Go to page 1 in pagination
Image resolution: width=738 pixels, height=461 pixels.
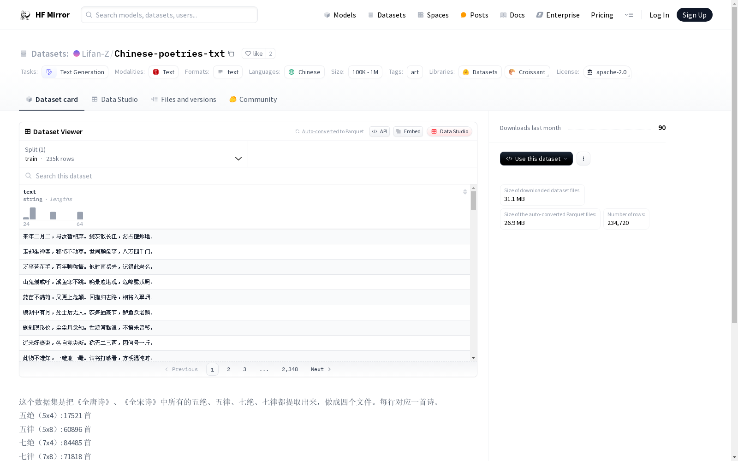click(x=212, y=369)
